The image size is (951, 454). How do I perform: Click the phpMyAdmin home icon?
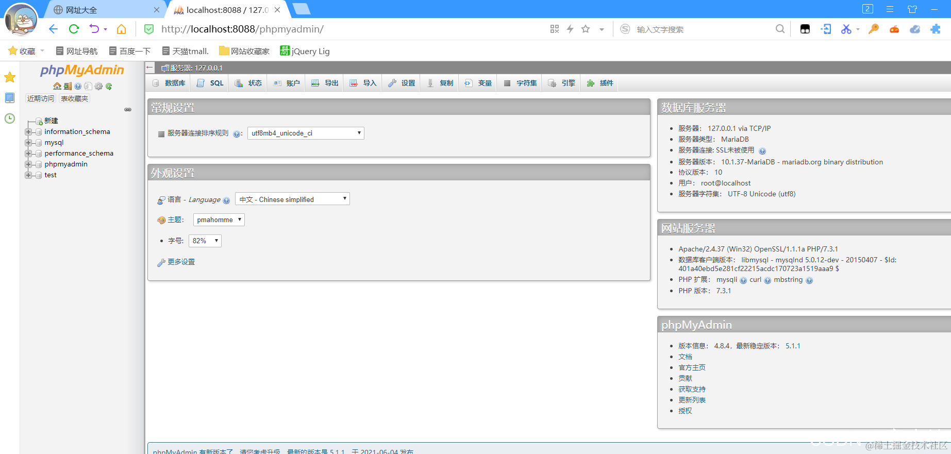(x=57, y=86)
